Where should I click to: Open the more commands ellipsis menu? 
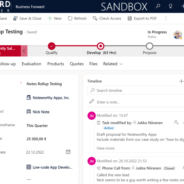tap(166, 18)
